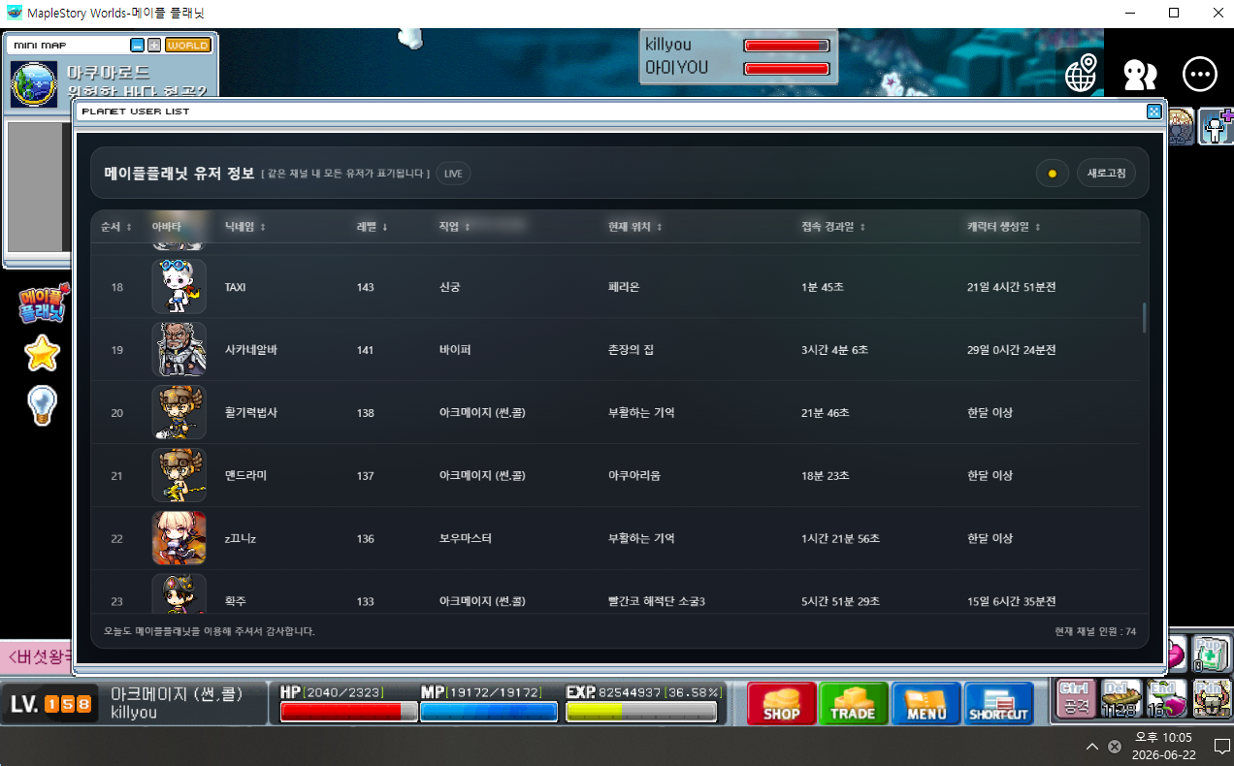
Task: Sort list by 접속 경과일 column
Action: (x=833, y=227)
